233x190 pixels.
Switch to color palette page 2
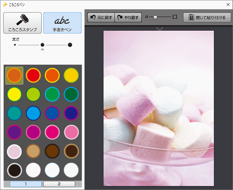(x=59, y=184)
